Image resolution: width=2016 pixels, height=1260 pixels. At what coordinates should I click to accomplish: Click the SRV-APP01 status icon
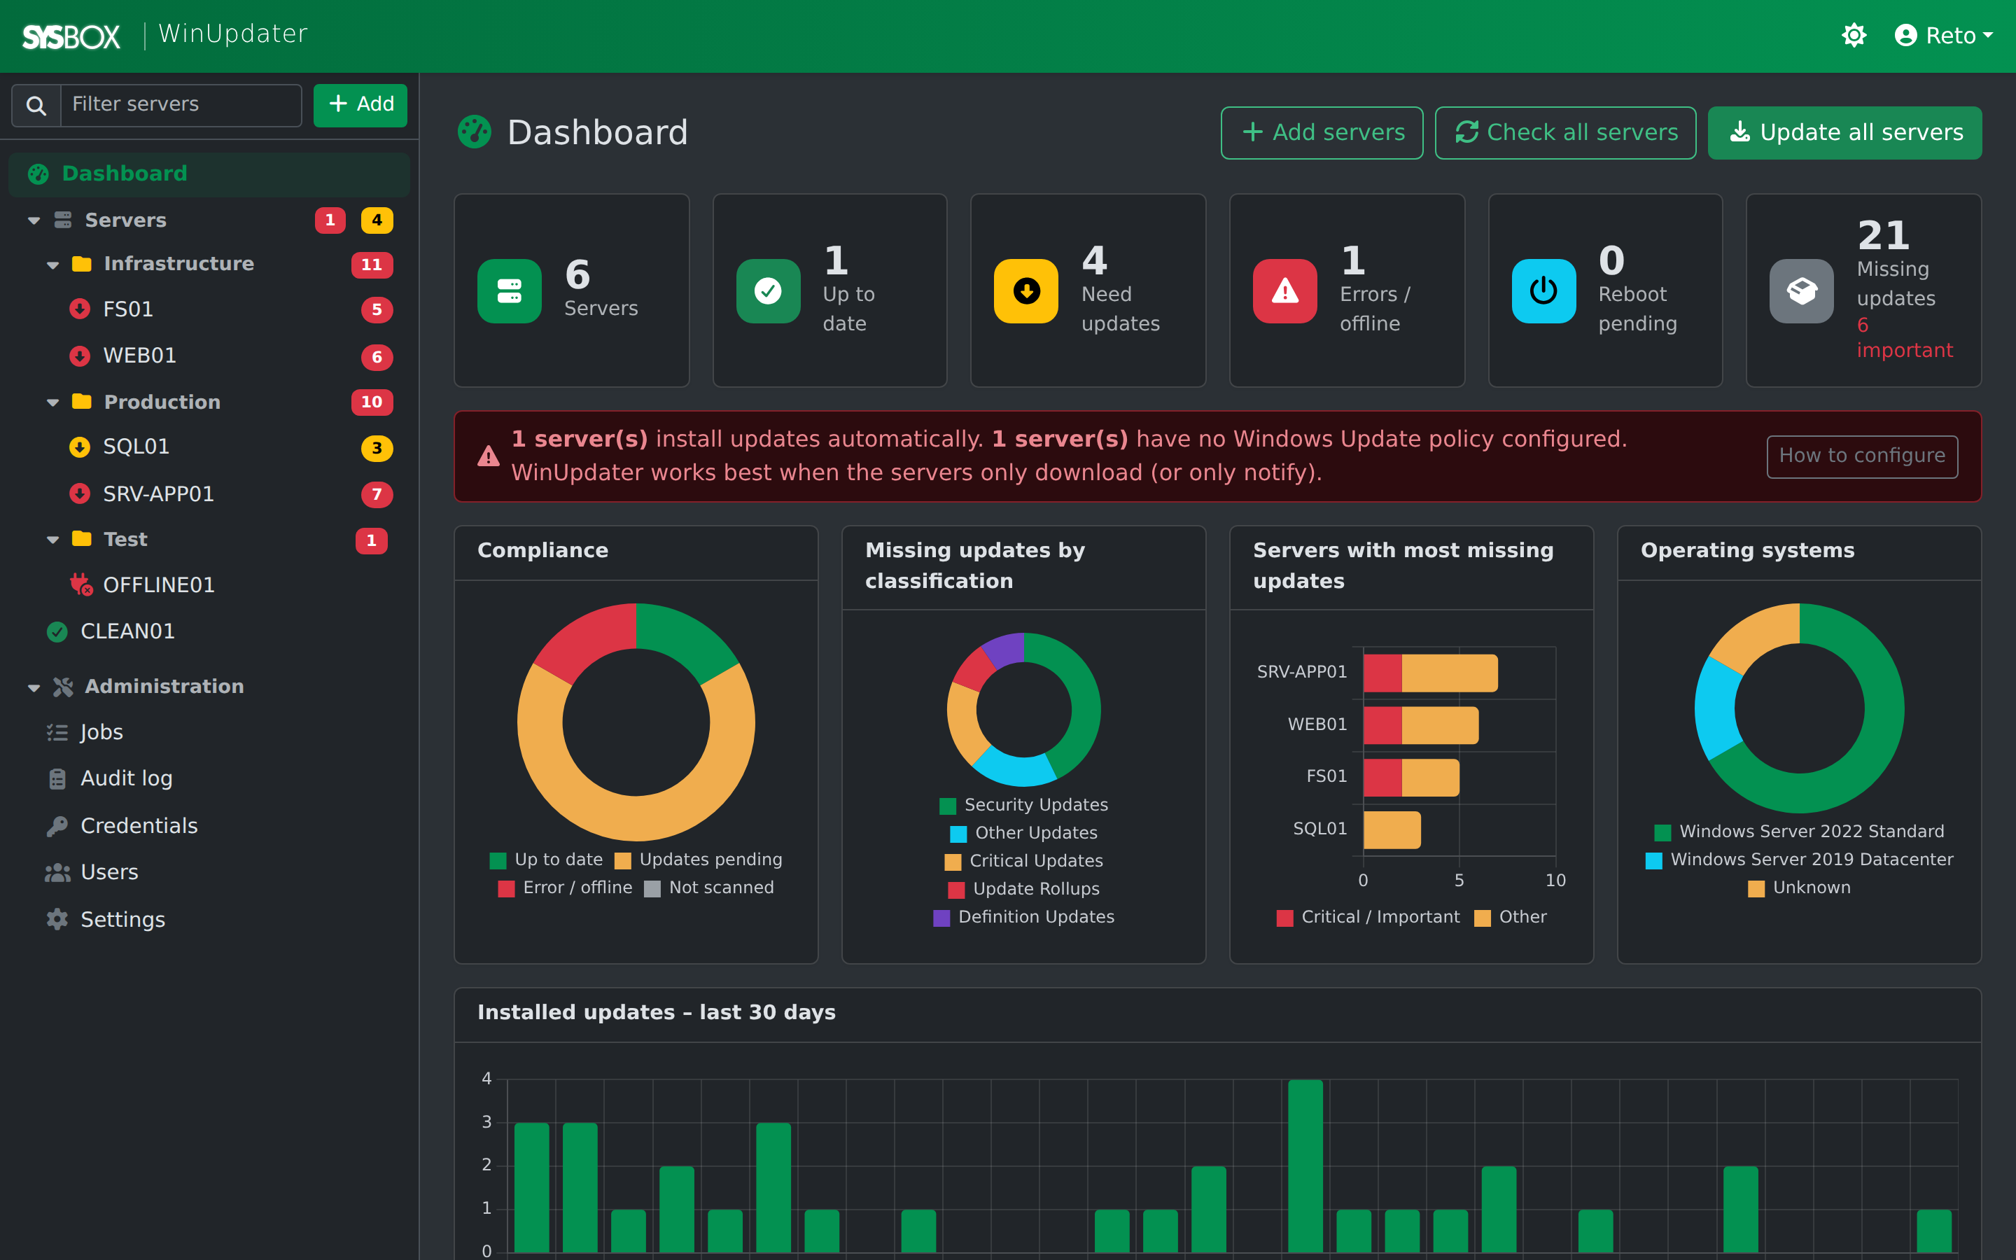[x=80, y=494]
